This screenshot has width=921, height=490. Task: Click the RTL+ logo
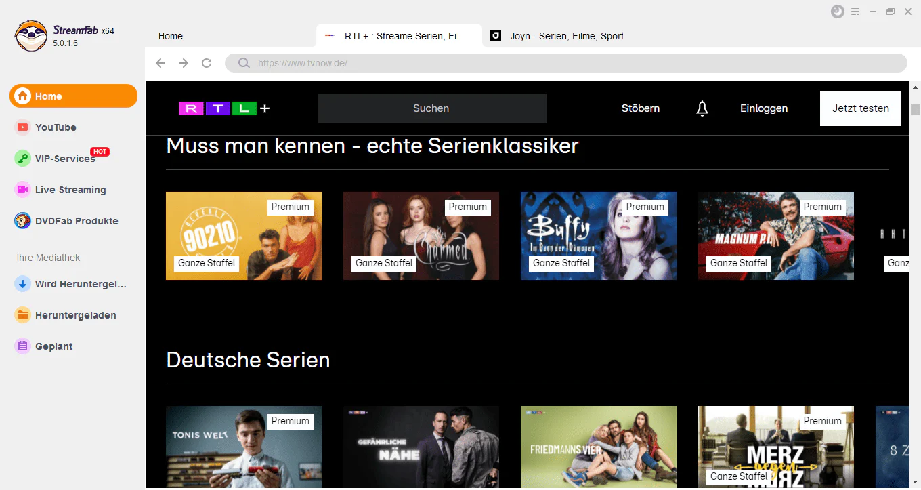pyautogui.click(x=224, y=108)
